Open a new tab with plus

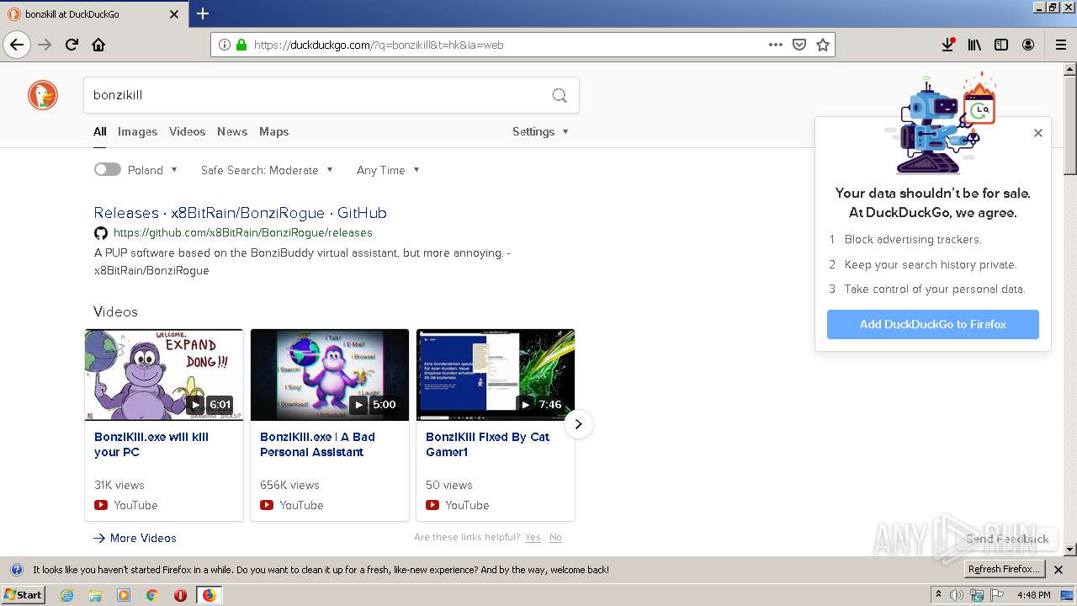203,13
